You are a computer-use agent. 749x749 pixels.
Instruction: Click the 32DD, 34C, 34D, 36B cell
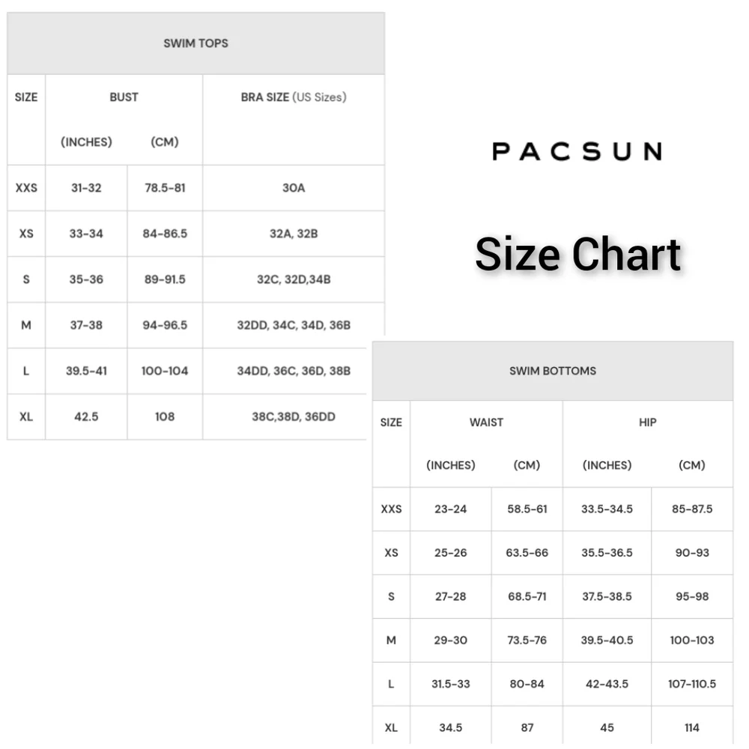point(294,325)
